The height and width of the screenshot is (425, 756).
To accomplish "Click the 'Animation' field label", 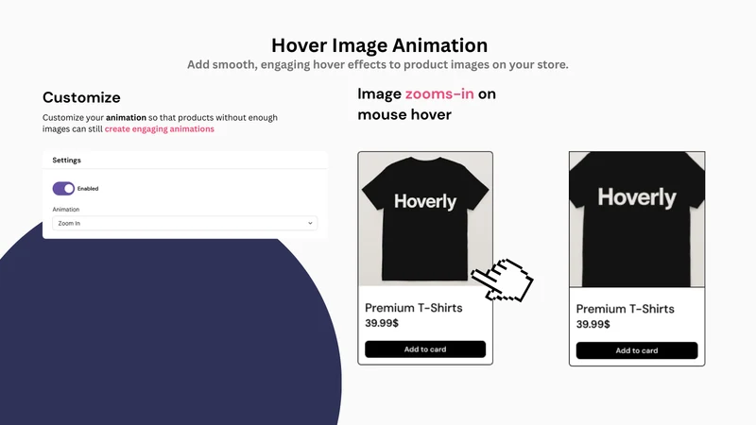I will 65,209.
